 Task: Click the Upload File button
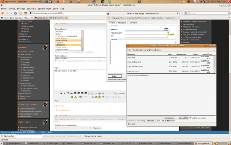coord(183,118)
